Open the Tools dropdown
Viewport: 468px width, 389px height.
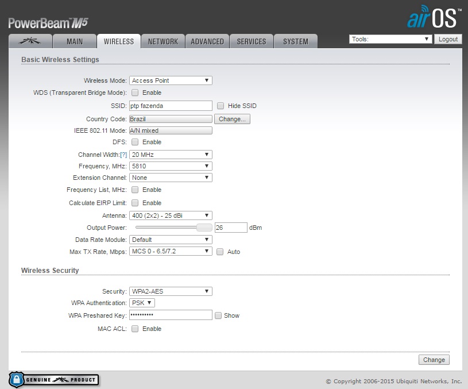tap(390, 39)
